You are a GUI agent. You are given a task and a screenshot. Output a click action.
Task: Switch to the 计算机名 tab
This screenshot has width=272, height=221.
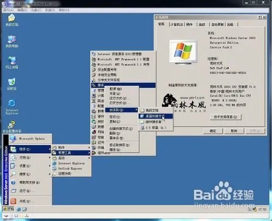[x=177, y=24]
